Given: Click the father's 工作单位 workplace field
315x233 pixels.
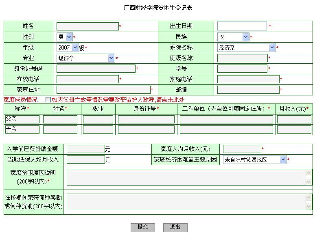Looking at the screenshot, I should pyautogui.click(x=226, y=119).
